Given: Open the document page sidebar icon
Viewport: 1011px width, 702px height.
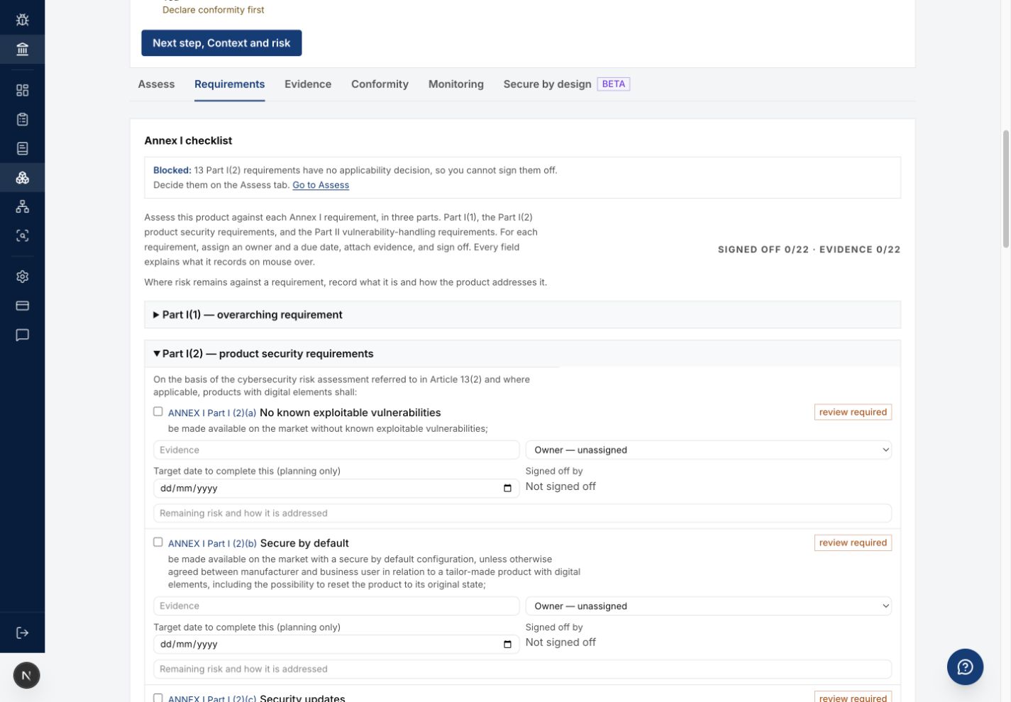Looking at the screenshot, I should click(x=22, y=148).
